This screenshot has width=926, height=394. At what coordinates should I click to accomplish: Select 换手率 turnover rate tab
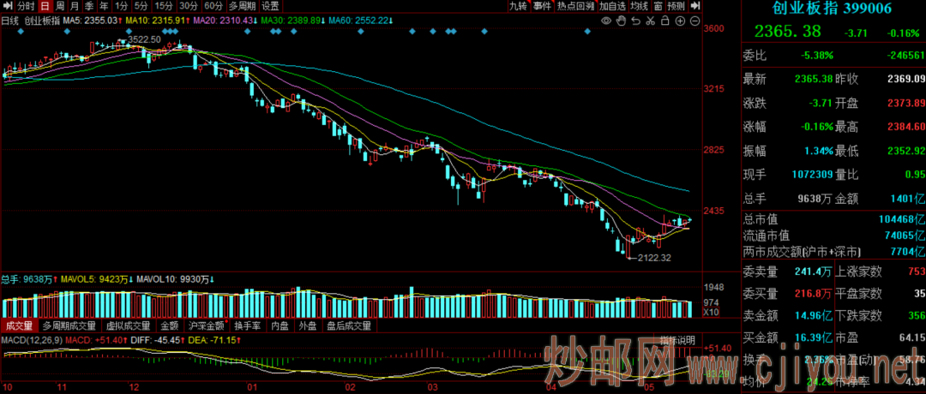pos(248,325)
